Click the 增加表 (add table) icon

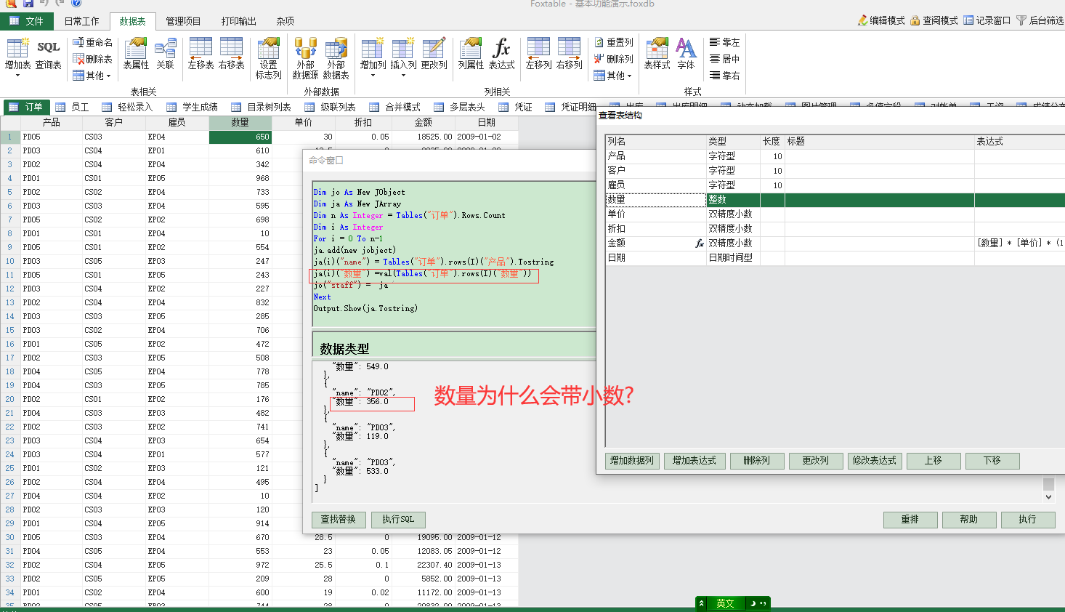17,49
